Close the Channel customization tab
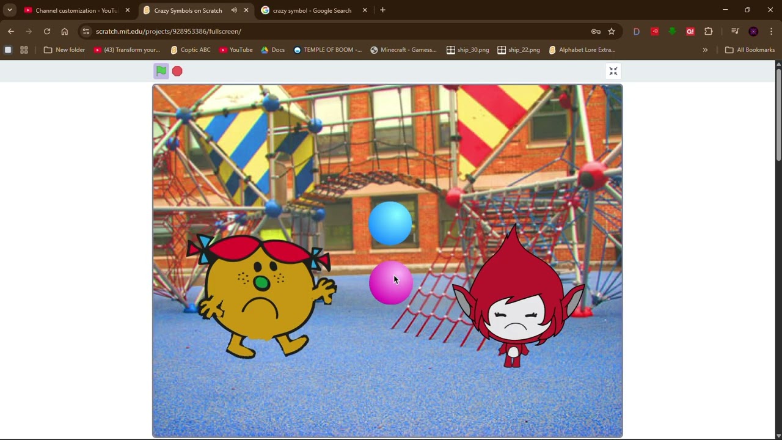Viewport: 782px width, 440px height. pos(128,10)
